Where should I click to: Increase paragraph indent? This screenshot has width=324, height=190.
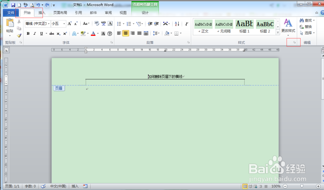[x=156, y=24]
